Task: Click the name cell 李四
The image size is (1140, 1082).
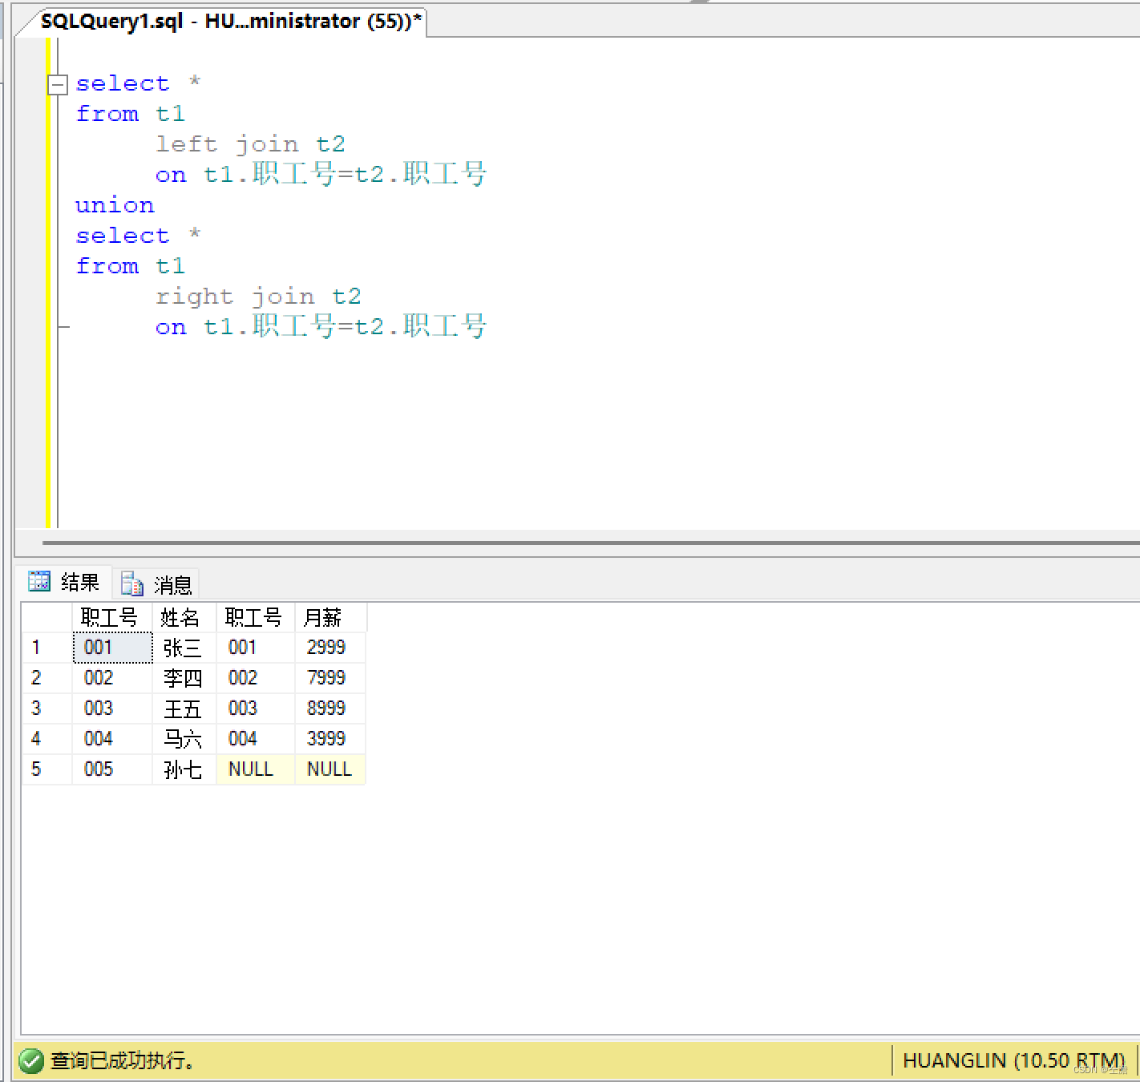Action: coord(184,678)
